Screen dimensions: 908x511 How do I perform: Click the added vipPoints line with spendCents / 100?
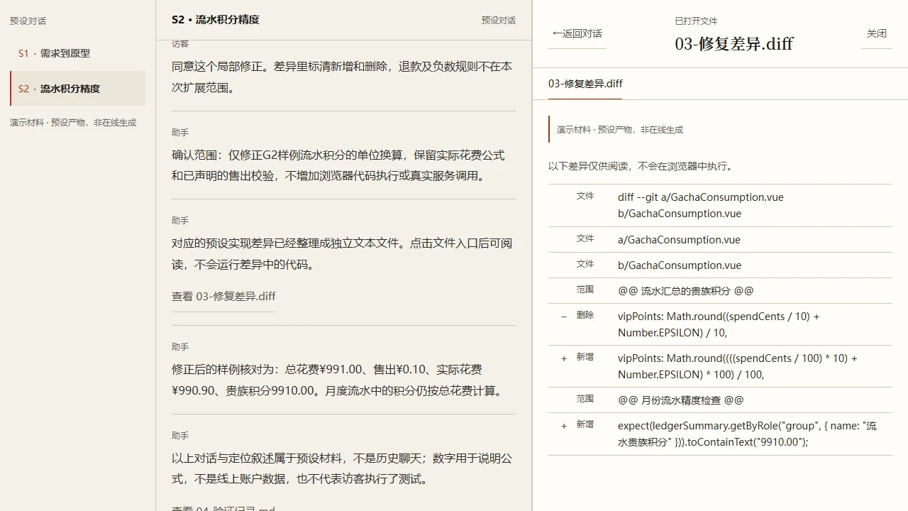[720, 366]
